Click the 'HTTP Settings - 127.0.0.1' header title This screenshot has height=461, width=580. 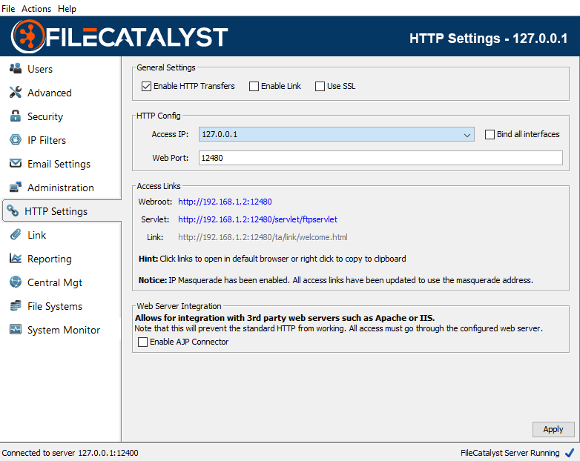(488, 39)
